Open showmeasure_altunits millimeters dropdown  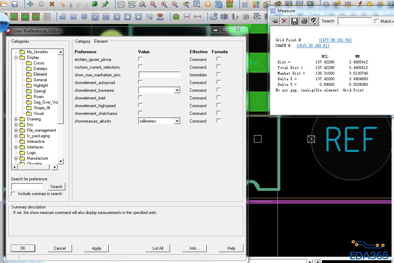tap(177, 121)
